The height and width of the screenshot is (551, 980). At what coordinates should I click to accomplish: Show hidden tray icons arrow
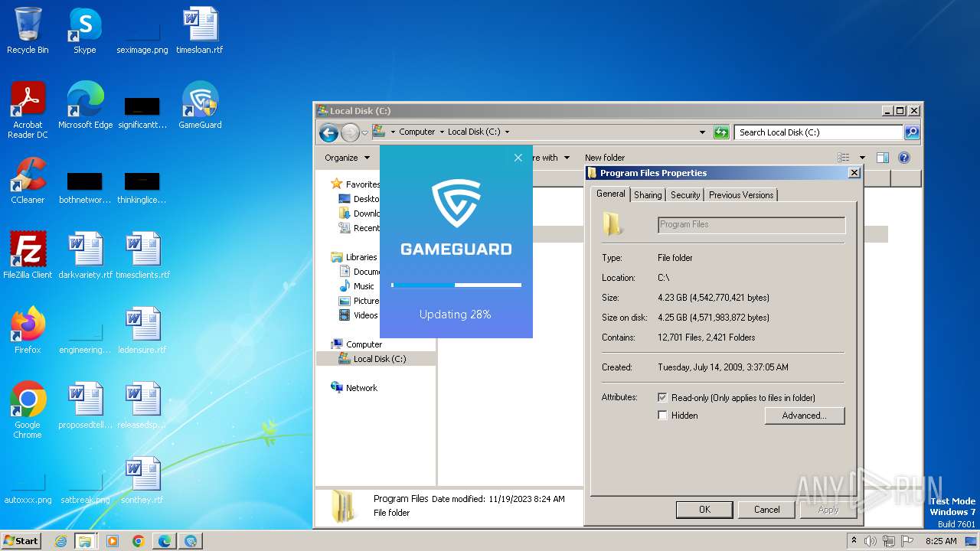click(854, 541)
